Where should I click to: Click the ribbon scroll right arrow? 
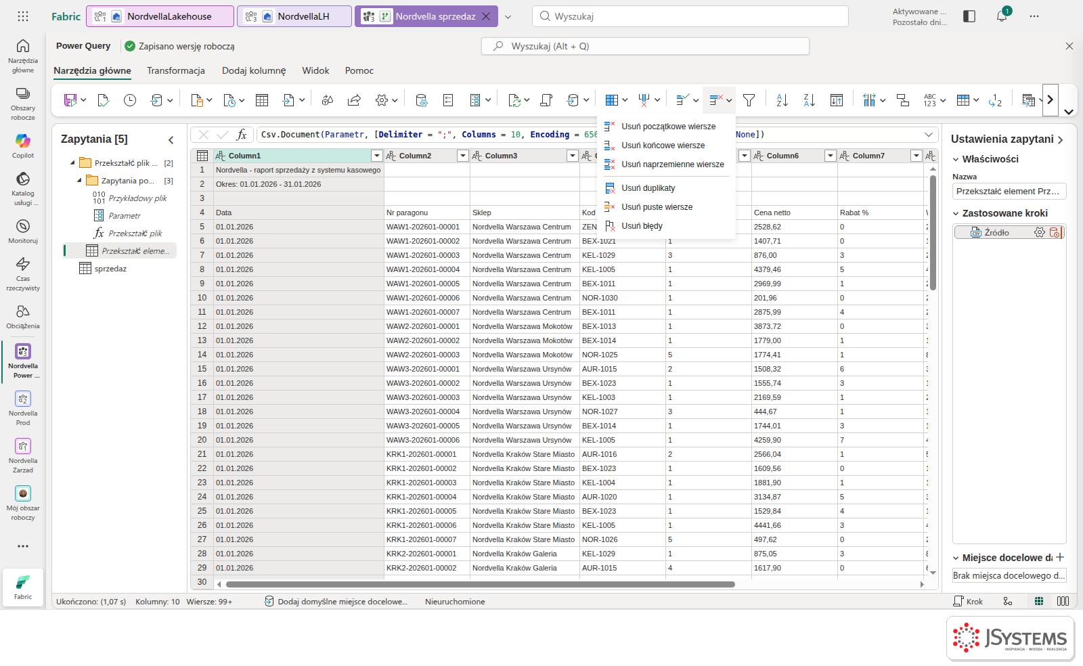coord(1051,99)
